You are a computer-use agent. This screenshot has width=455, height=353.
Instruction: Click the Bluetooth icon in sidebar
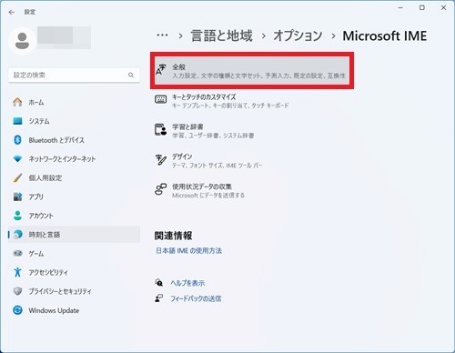17,140
